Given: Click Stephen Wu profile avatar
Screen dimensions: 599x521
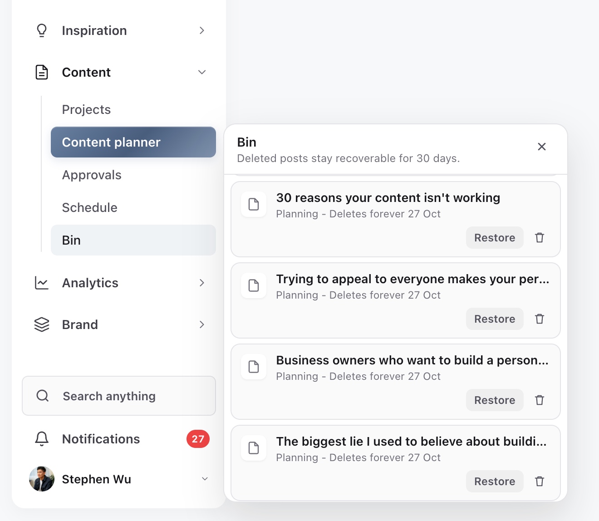Looking at the screenshot, I should [42, 479].
